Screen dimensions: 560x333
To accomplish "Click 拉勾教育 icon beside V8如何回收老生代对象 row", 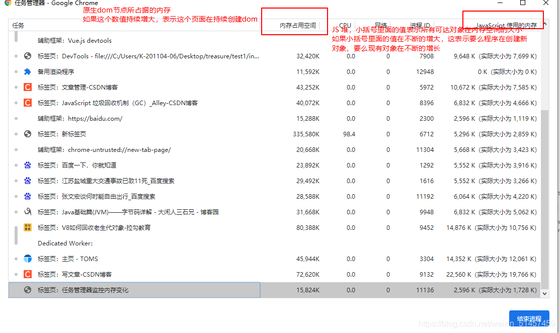I will pyautogui.click(x=28, y=227).
